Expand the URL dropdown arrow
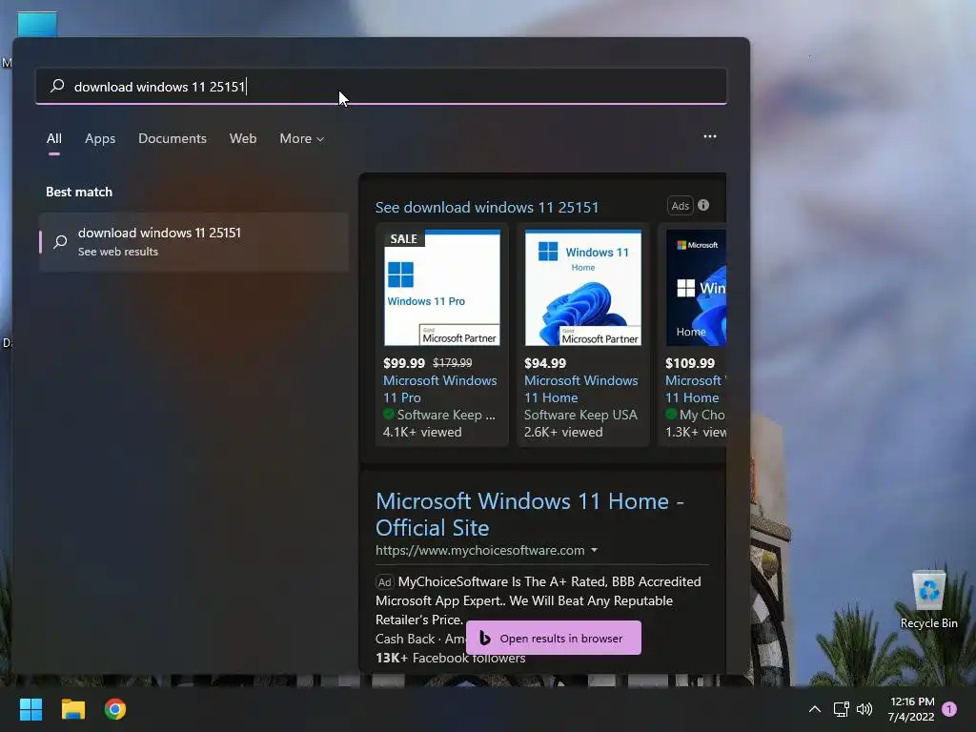The image size is (976, 732). coord(594,550)
